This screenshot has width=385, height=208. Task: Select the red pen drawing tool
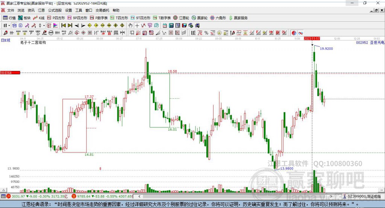[5, 33]
